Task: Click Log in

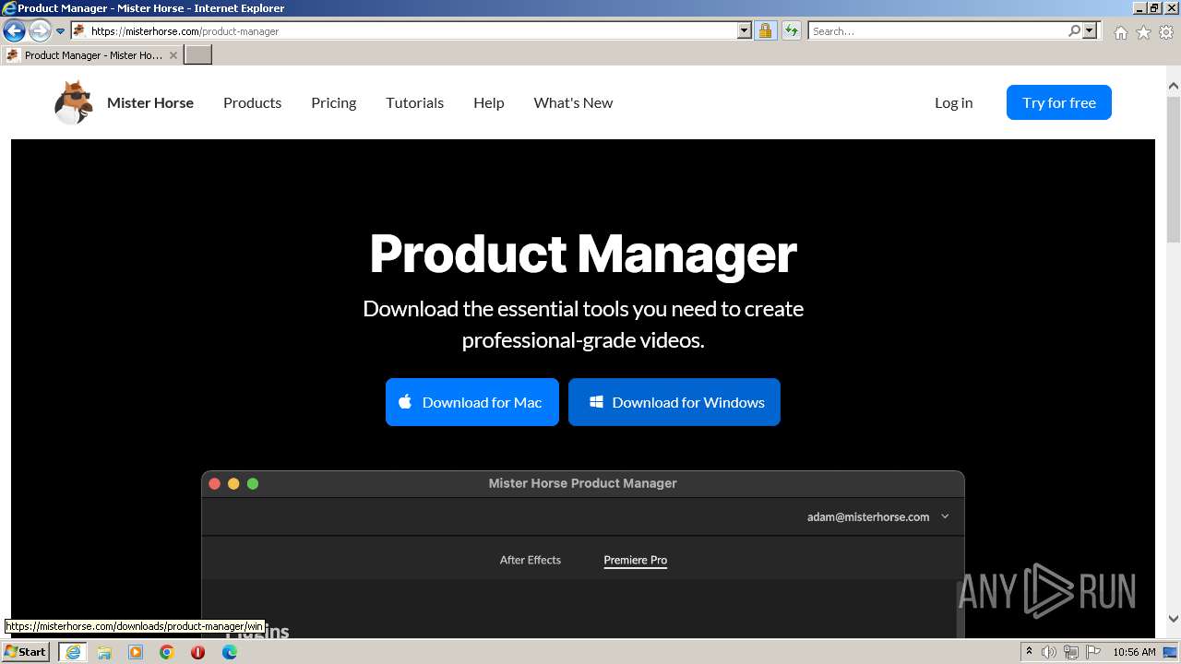Action: pyautogui.click(x=953, y=102)
